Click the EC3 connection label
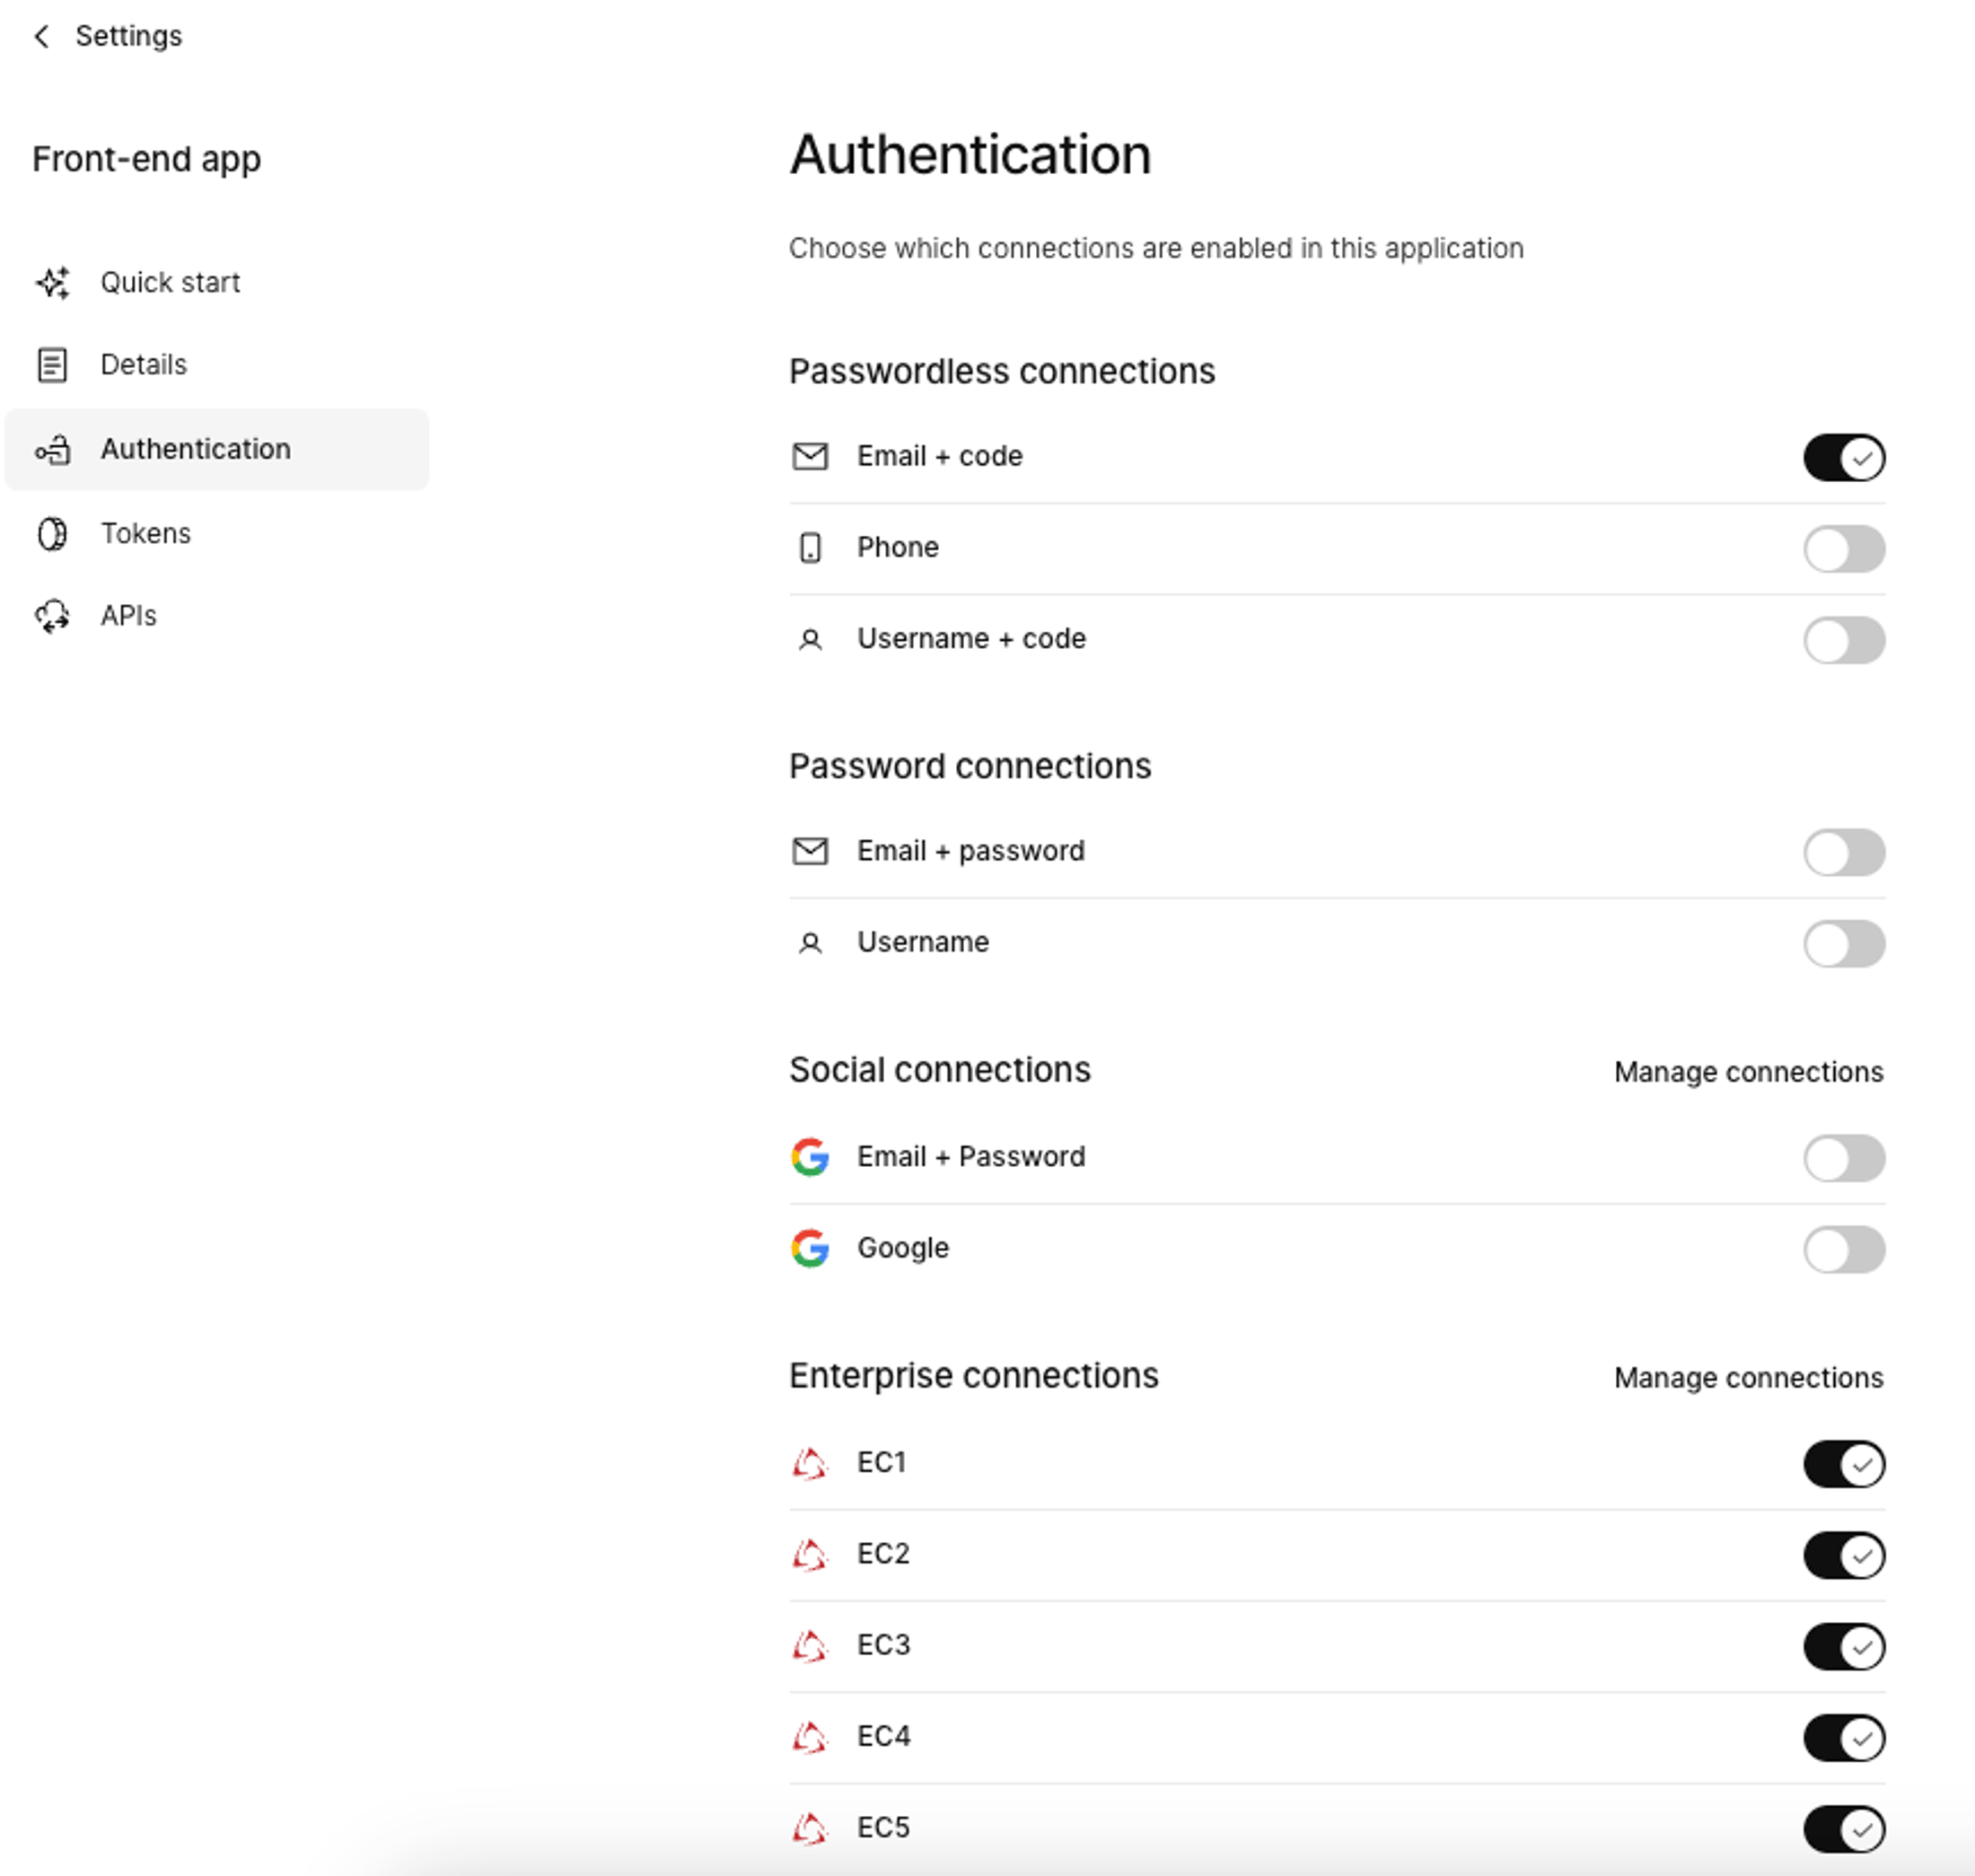The width and height of the screenshot is (1975, 1876). pos(884,1645)
